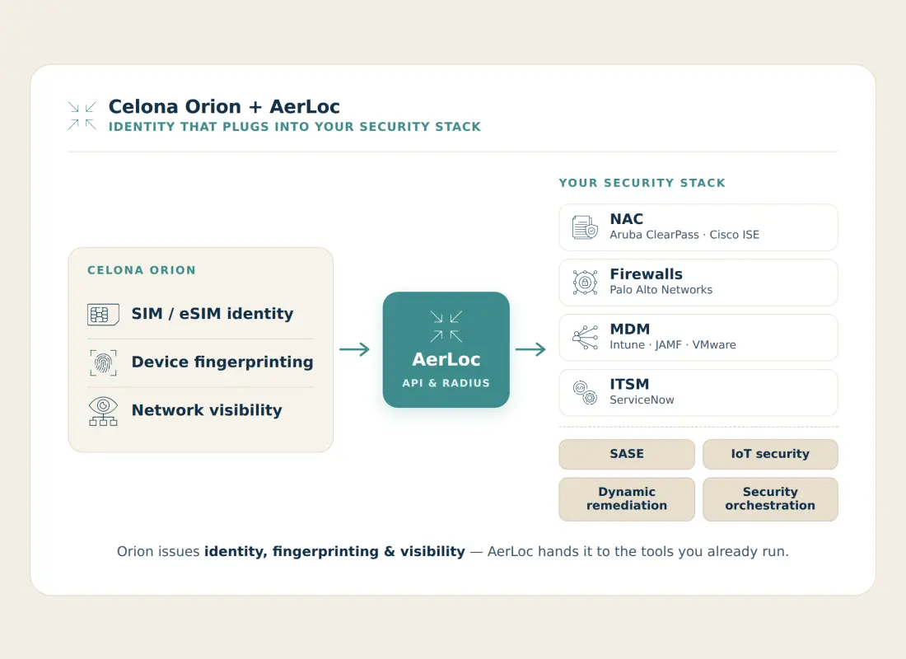906x659 pixels.
Task: Click the fingerprint icon next to Device fingerprinting
Action: pyautogui.click(x=104, y=362)
